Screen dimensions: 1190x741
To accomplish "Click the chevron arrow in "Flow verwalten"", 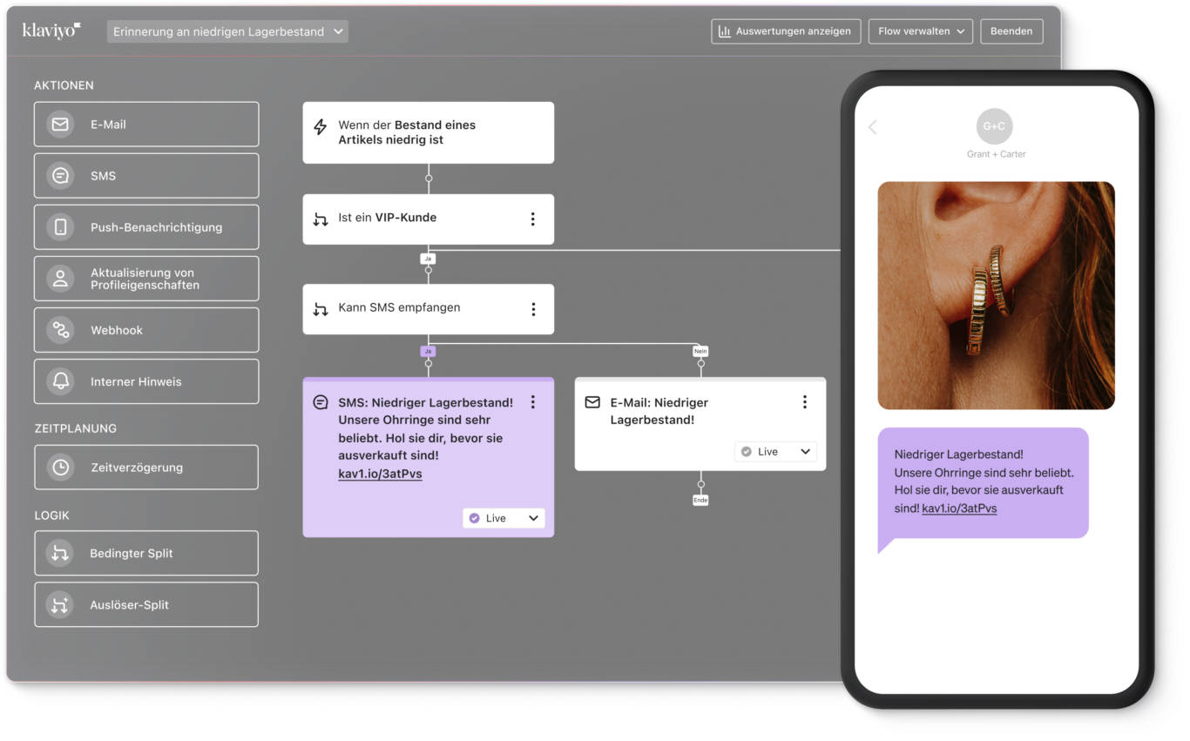I will 960,31.
